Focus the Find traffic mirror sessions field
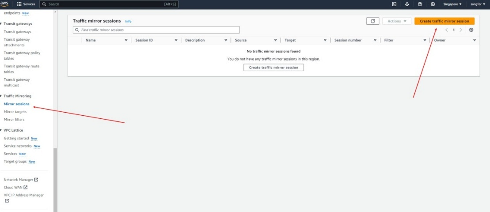Image resolution: width=490 pixels, height=212 pixels. [156, 30]
